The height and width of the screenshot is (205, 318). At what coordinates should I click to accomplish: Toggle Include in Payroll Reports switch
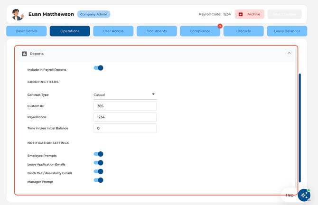[99, 68]
